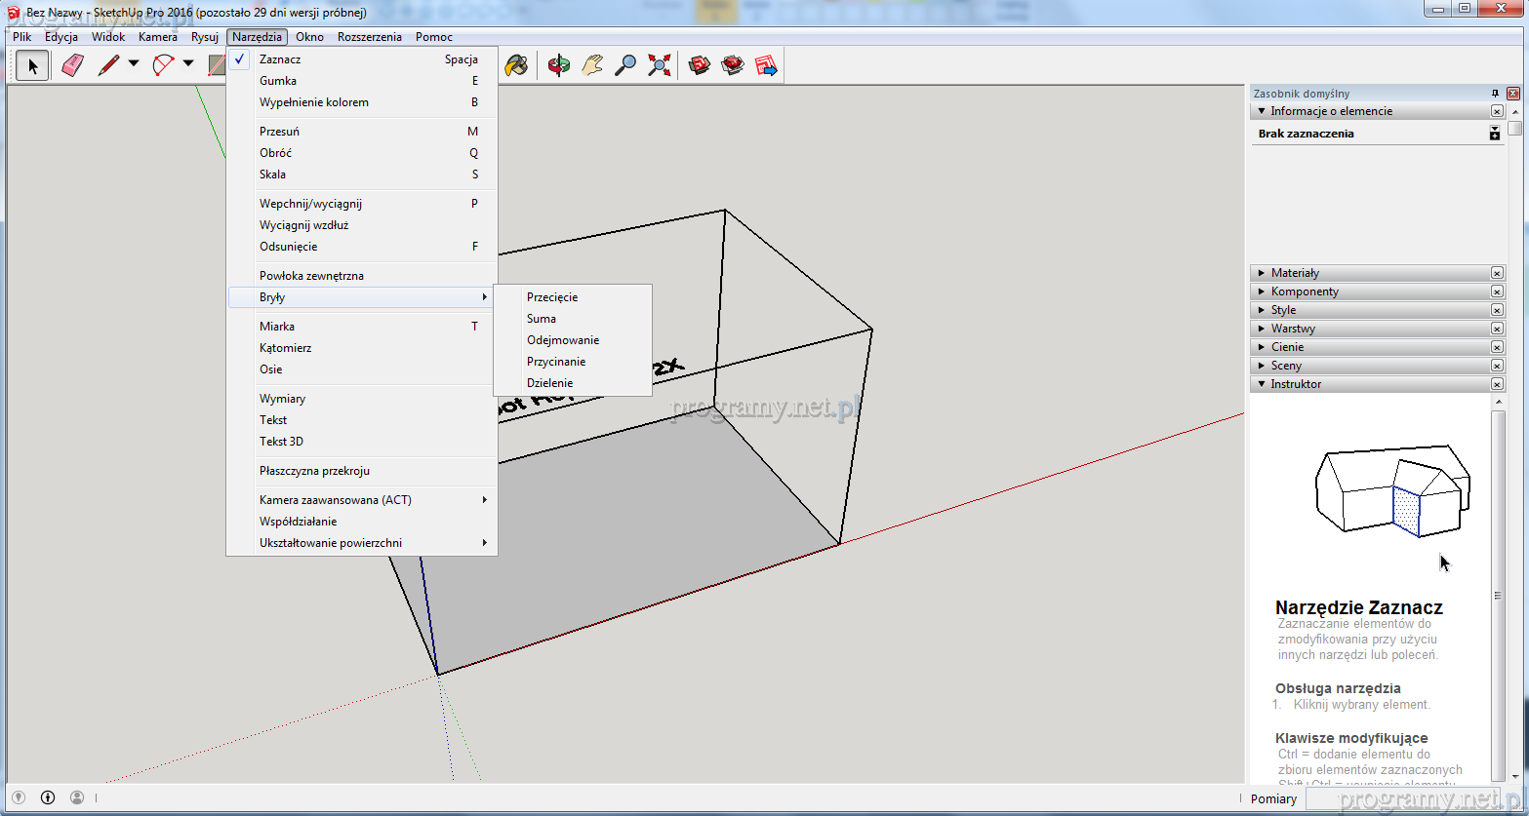The height and width of the screenshot is (816, 1529).
Task: Select the Paint Bucket tool
Action: click(516, 65)
